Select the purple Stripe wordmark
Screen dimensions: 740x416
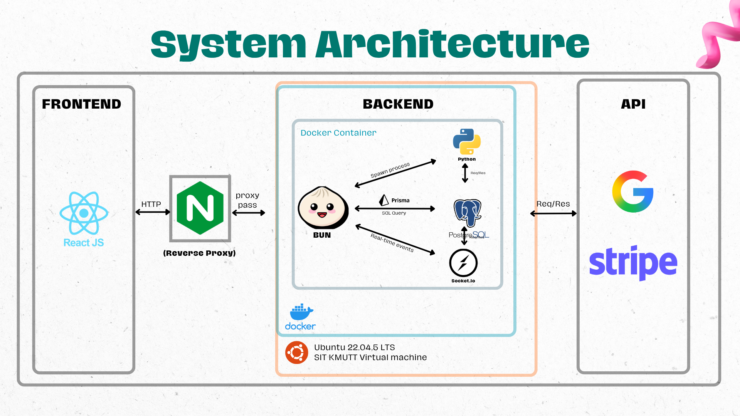[x=633, y=263]
